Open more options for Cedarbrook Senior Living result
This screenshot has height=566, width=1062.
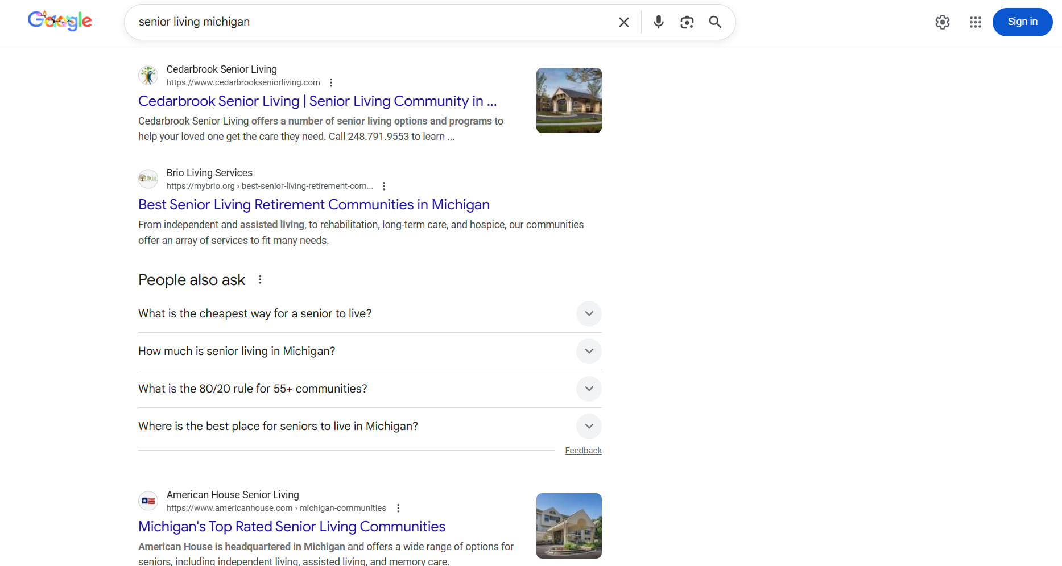tap(331, 82)
